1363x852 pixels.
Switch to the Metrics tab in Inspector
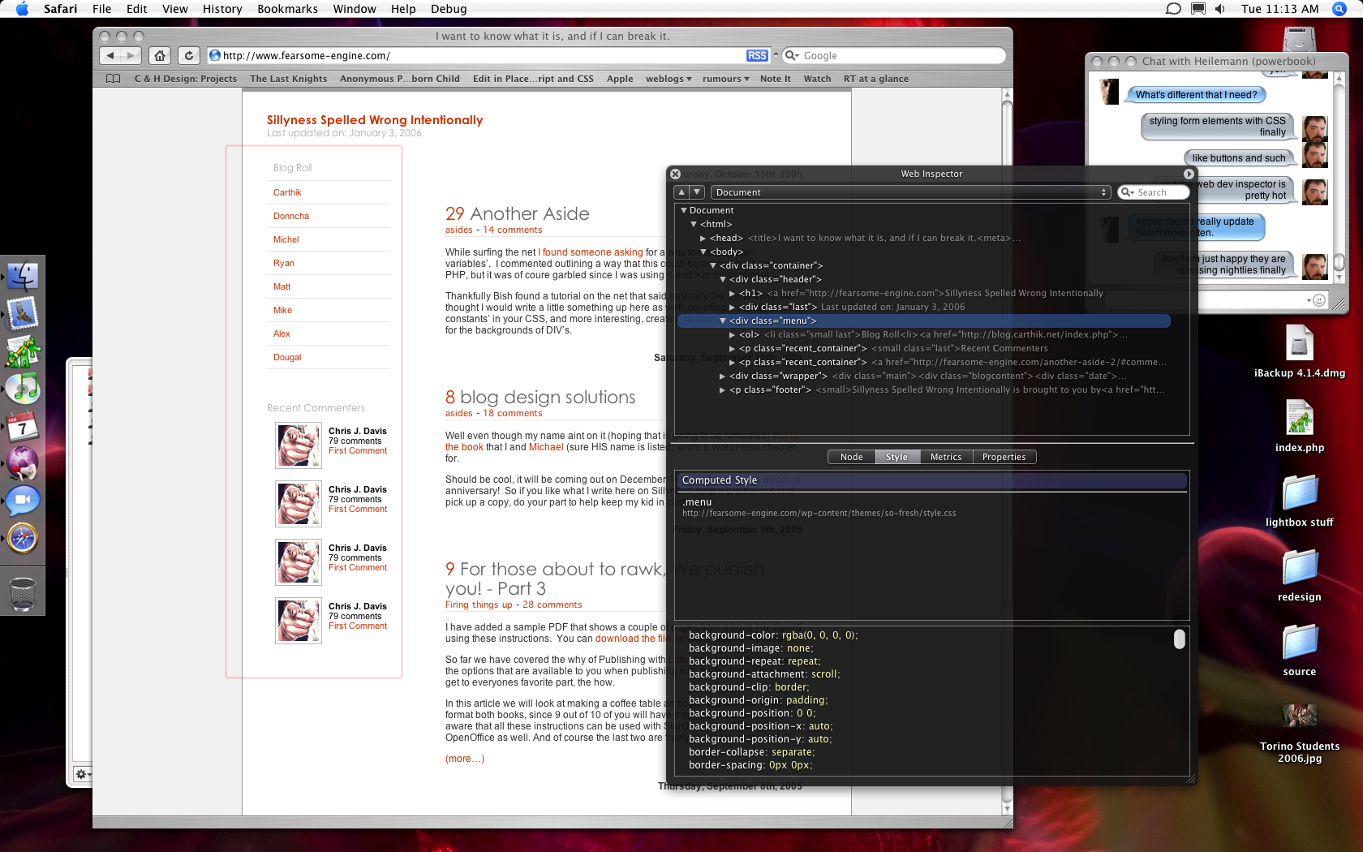point(946,457)
